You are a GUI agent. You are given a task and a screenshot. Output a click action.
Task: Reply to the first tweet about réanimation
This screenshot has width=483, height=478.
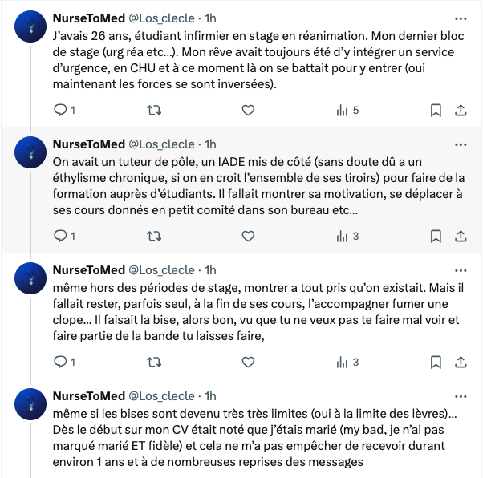pos(59,110)
